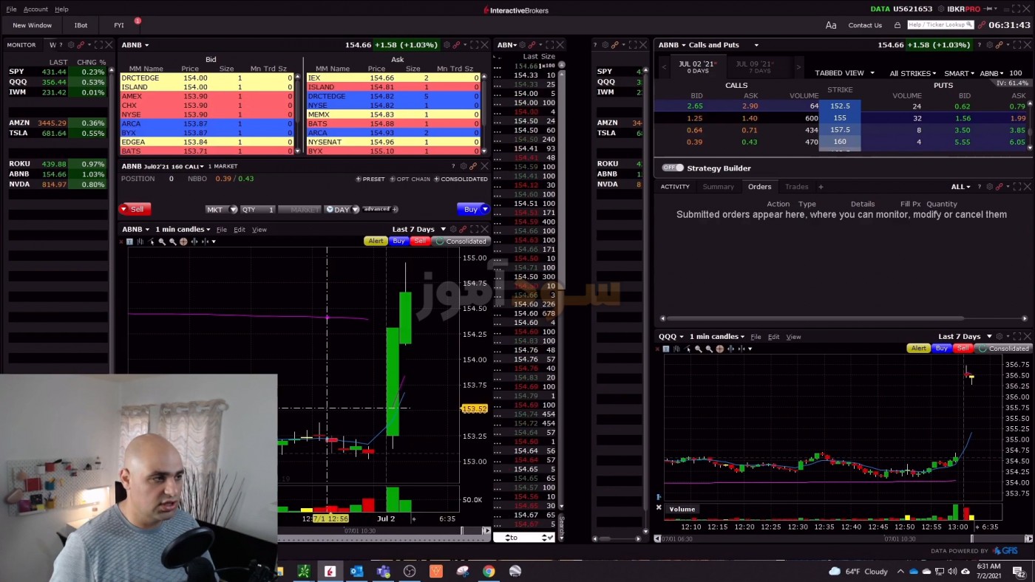Screen dimensions: 1035x582
Task: Open the View menu of the ABNB chart
Action: click(x=259, y=230)
